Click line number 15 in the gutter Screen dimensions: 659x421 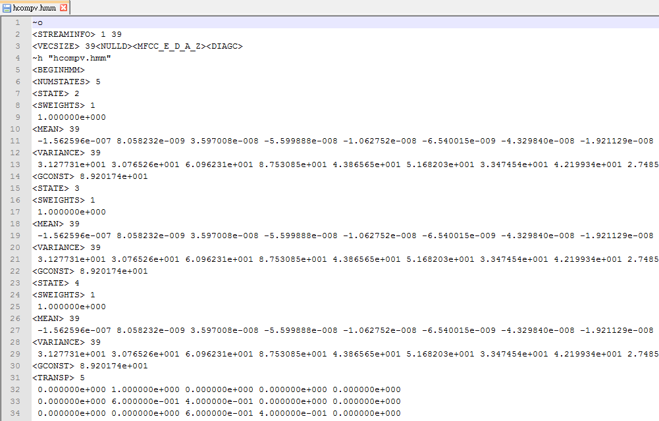[15, 188]
